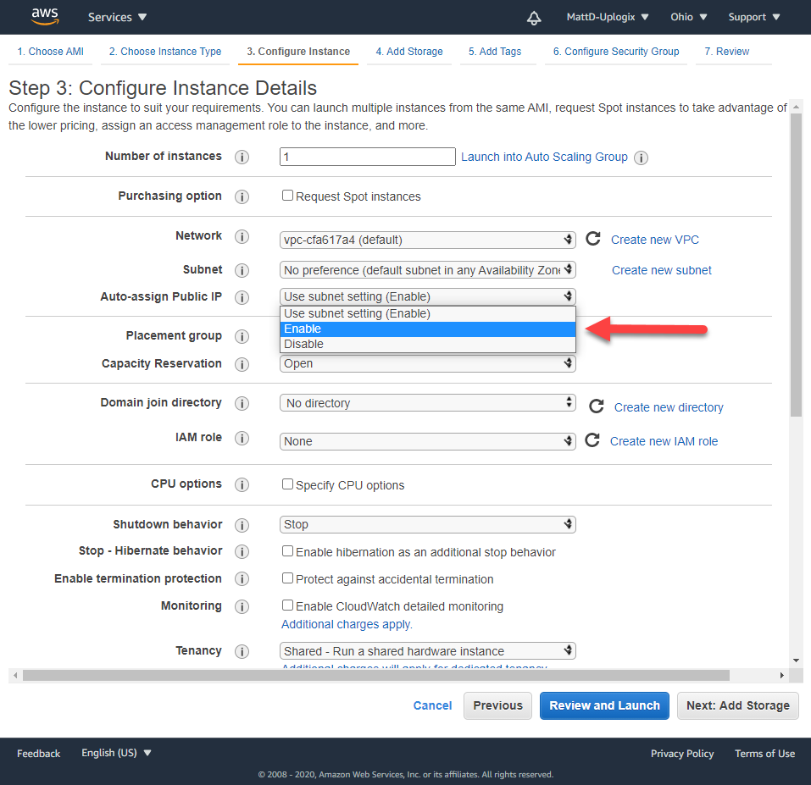The image size is (811, 785).
Task: Enable Request Spot instances checkbox
Action: click(287, 196)
